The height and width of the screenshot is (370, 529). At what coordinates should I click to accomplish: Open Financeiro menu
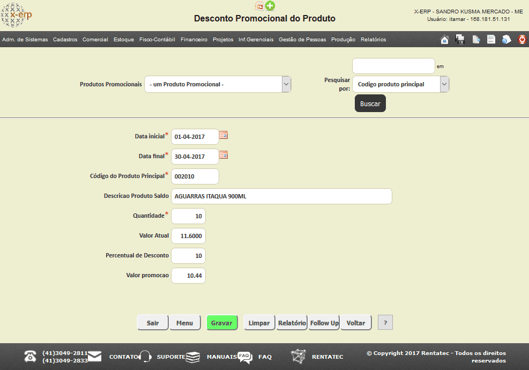pos(194,40)
